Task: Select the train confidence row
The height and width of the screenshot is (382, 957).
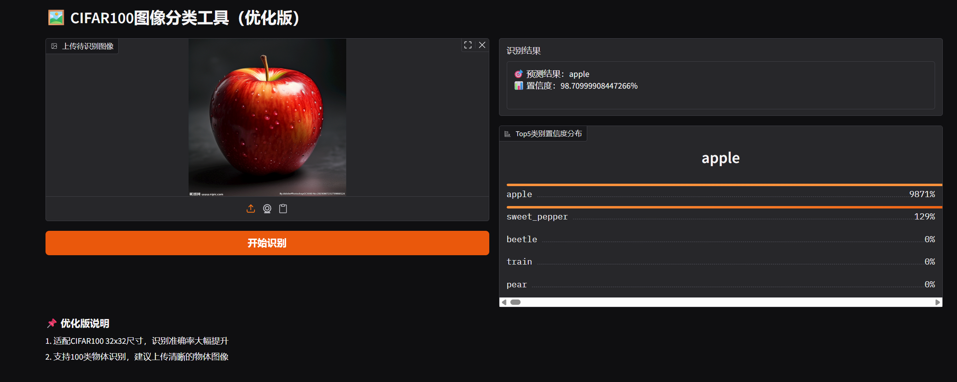Action: point(720,262)
